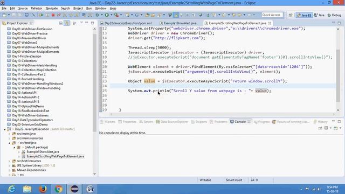The image size is (345, 194).
Task: Click the Suspend debug toolbar icon
Action: pyautogui.click(x=47, y=15)
